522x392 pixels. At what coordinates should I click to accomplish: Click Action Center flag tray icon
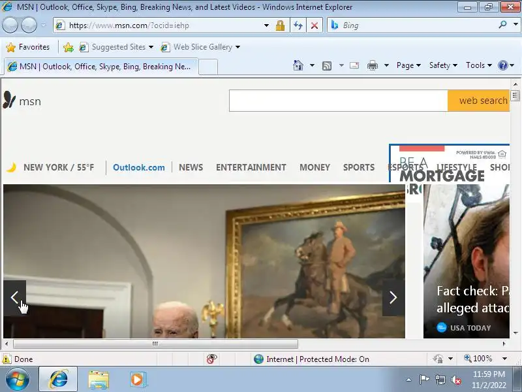pos(424,380)
